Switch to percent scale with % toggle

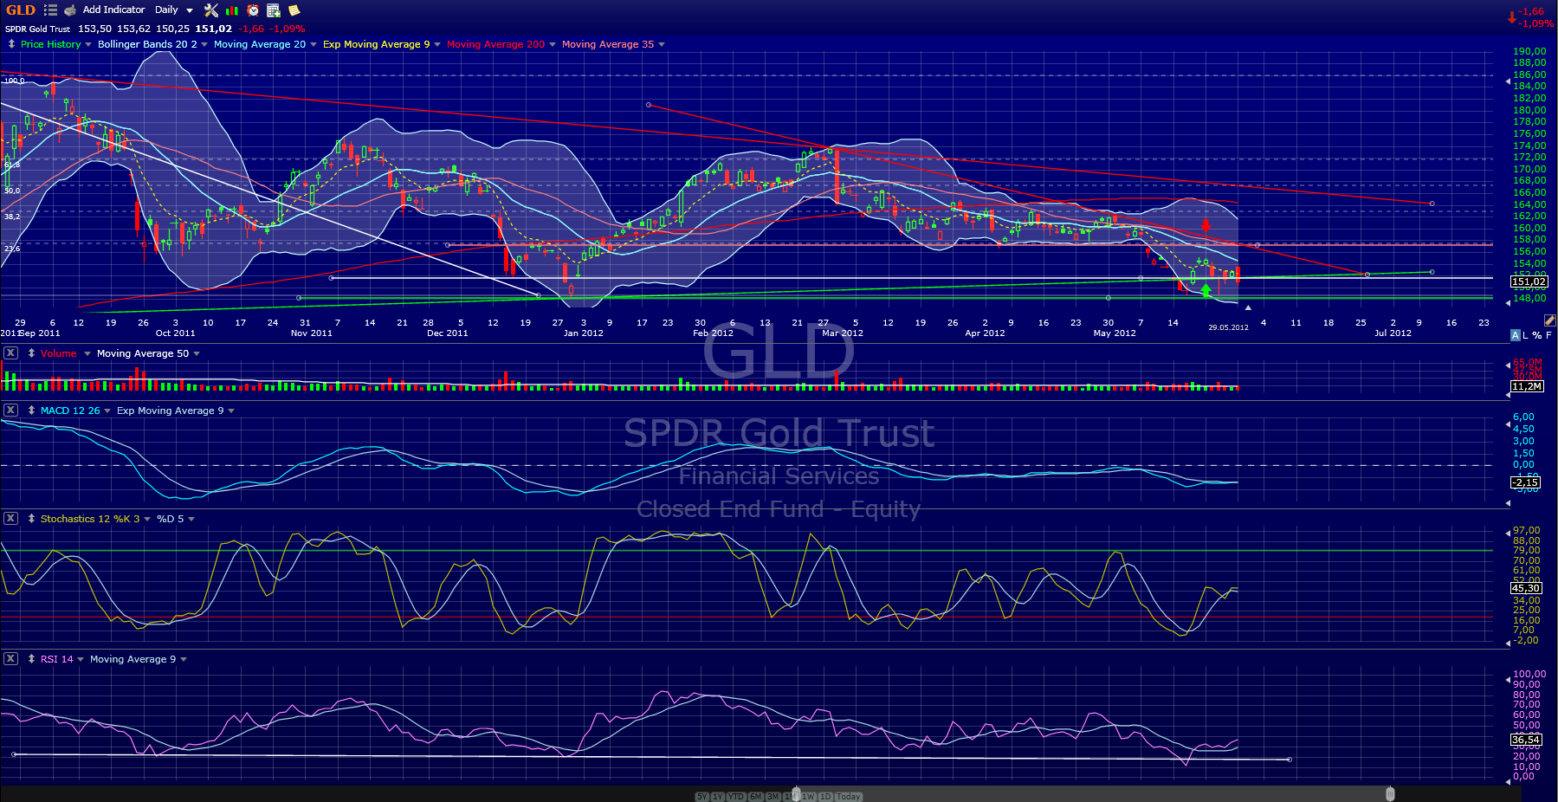[x=1537, y=335]
